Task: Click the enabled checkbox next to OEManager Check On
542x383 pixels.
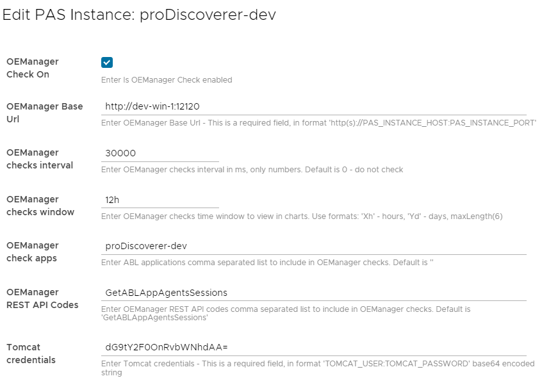Action: click(x=106, y=63)
